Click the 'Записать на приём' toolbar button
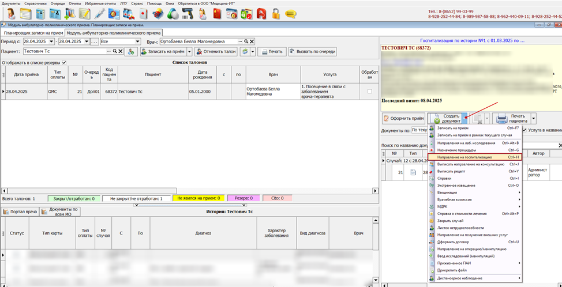 coord(163,51)
